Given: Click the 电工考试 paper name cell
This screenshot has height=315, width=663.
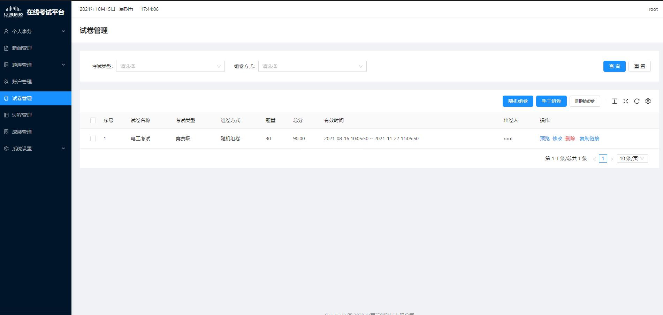Looking at the screenshot, I should [x=140, y=138].
